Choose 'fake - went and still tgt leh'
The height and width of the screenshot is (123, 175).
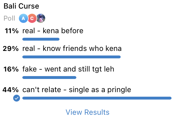point(68,69)
